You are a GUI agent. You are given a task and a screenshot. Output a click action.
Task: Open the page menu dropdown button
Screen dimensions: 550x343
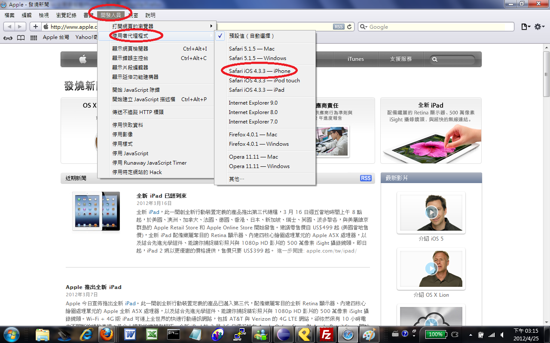(525, 27)
